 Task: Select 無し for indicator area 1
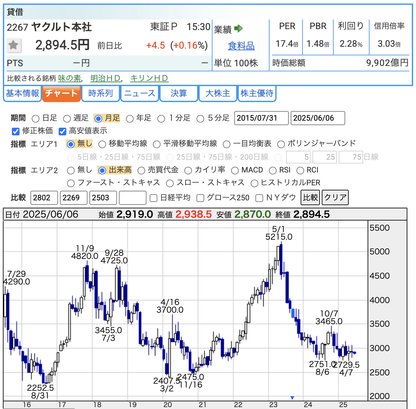[71, 144]
